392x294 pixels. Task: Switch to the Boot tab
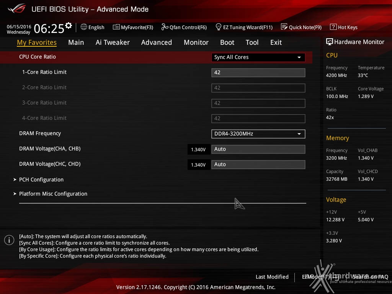coord(227,42)
